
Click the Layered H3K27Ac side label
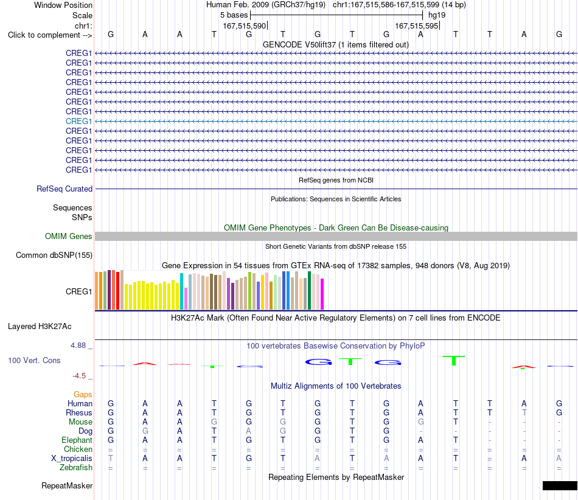[x=40, y=327]
